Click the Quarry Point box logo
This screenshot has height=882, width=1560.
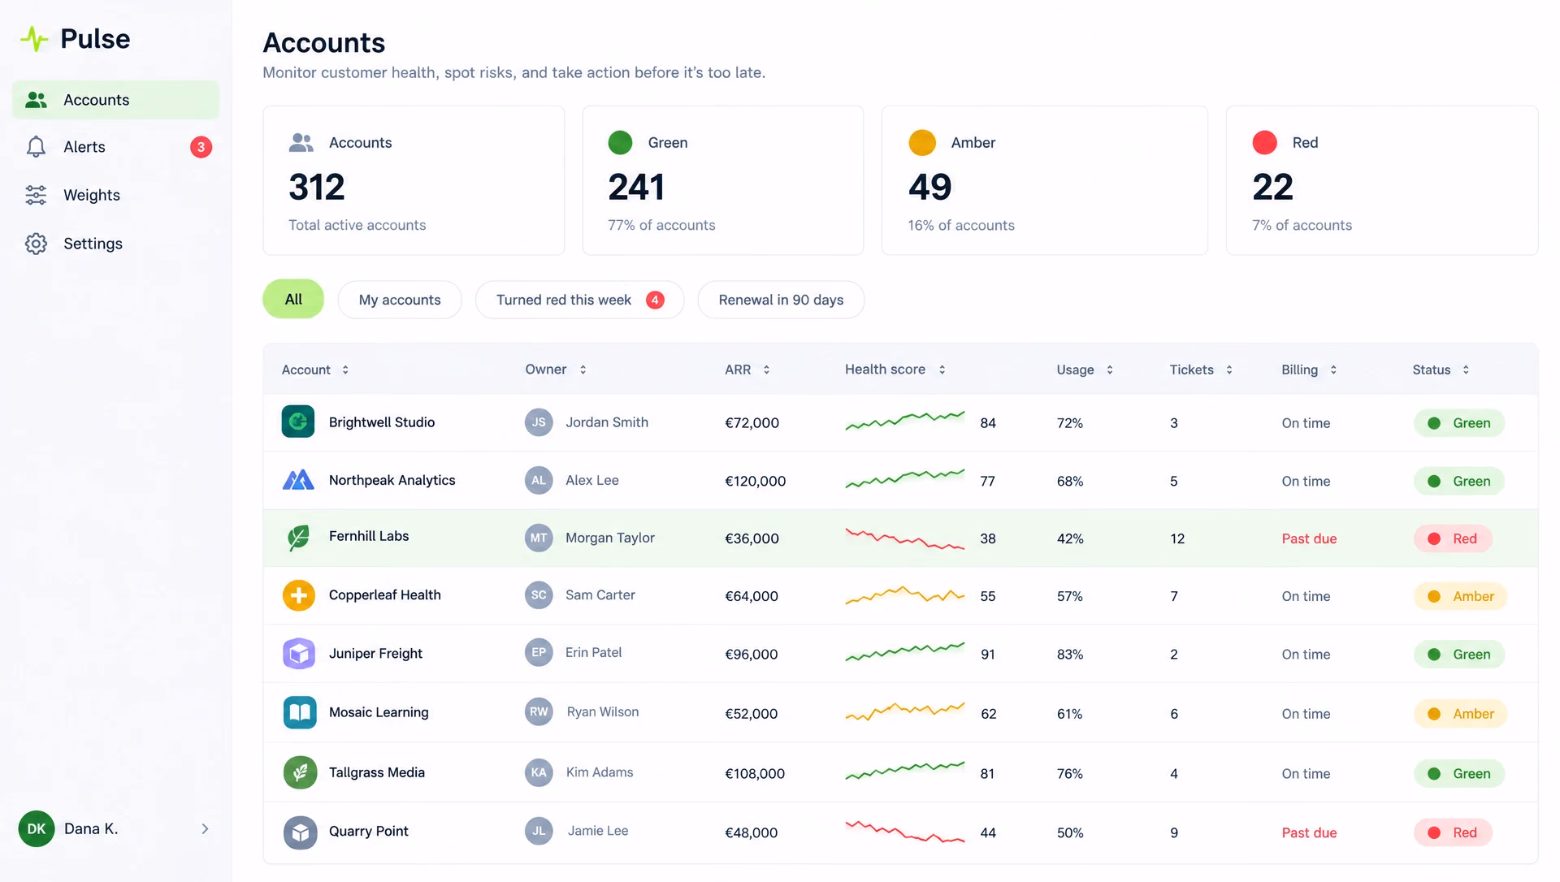tap(300, 832)
